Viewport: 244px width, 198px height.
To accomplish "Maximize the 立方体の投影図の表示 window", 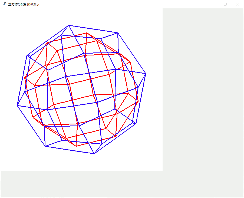I will [225, 4].
